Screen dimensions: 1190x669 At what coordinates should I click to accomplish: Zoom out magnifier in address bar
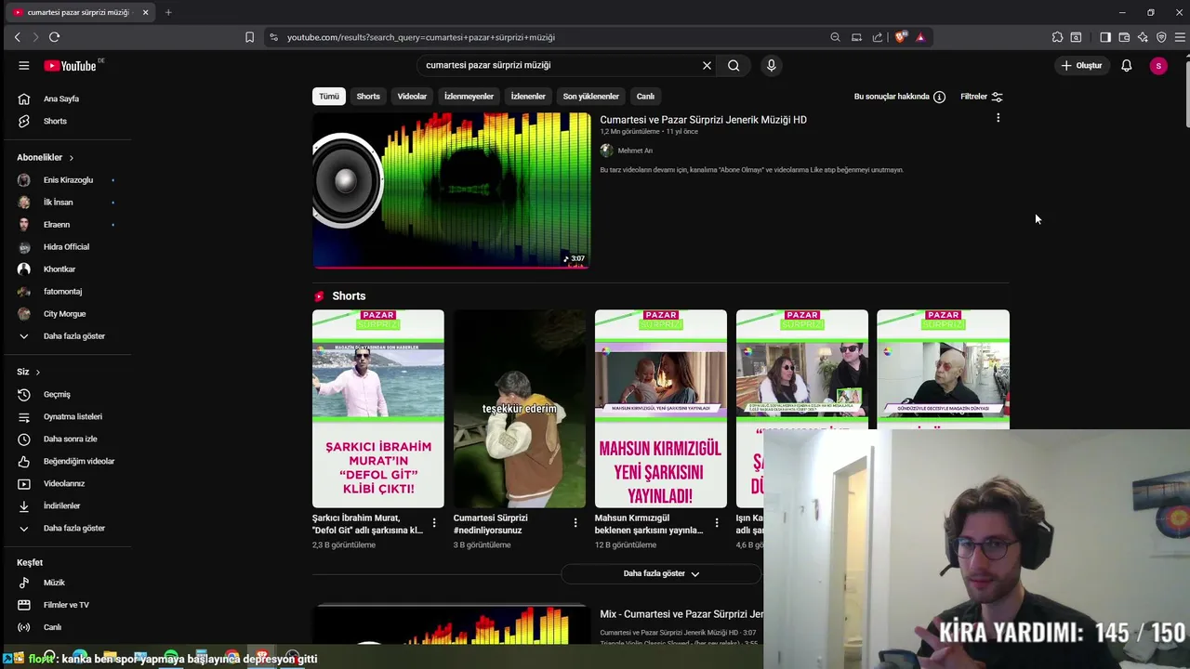point(835,37)
